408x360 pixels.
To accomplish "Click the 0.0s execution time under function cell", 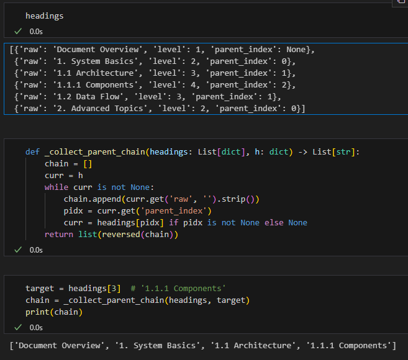I will tap(36, 250).
